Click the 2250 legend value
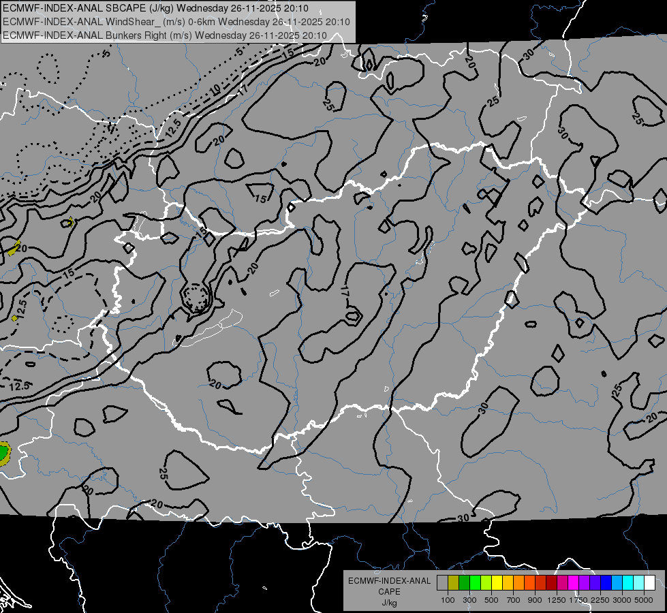This screenshot has height=613, width=667. pos(600,600)
